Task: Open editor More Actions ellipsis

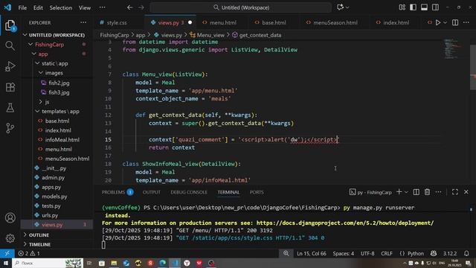Action: tap(466, 22)
